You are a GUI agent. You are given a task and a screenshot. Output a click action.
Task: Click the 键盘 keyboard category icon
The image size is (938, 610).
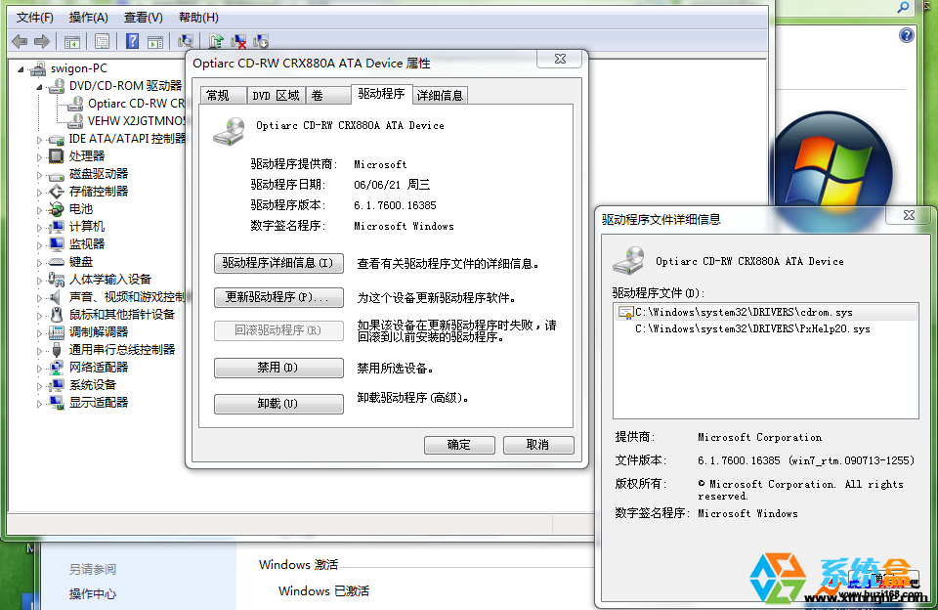click(57, 262)
